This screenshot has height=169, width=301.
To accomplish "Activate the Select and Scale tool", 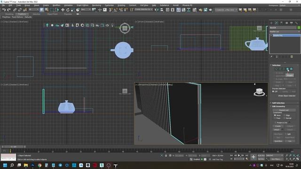I will pyautogui.click(x=72, y=10).
